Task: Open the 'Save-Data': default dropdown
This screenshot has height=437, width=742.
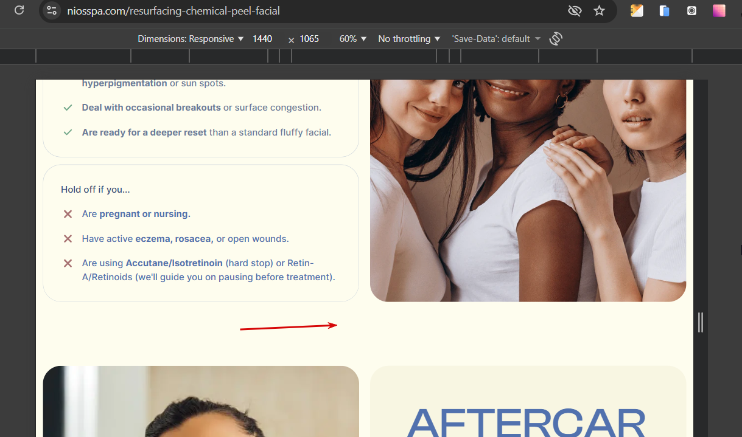Action: point(496,39)
